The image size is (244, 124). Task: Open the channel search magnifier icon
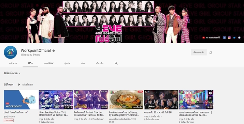[116, 63]
